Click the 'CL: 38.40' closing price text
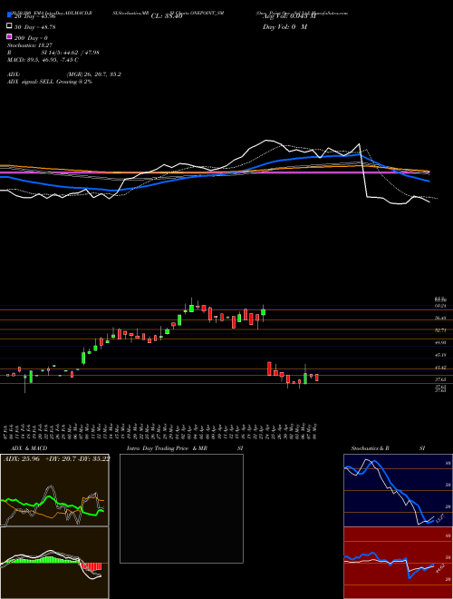 pyautogui.click(x=167, y=16)
